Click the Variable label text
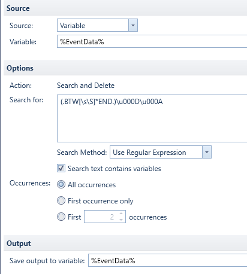 click(23, 42)
